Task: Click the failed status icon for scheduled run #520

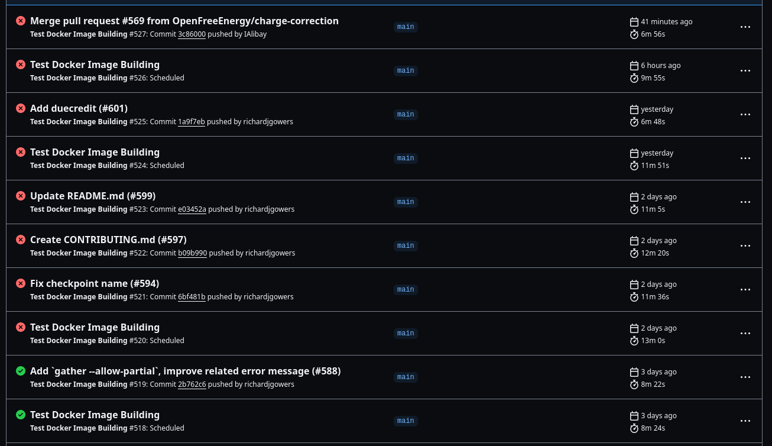Action: (21, 327)
